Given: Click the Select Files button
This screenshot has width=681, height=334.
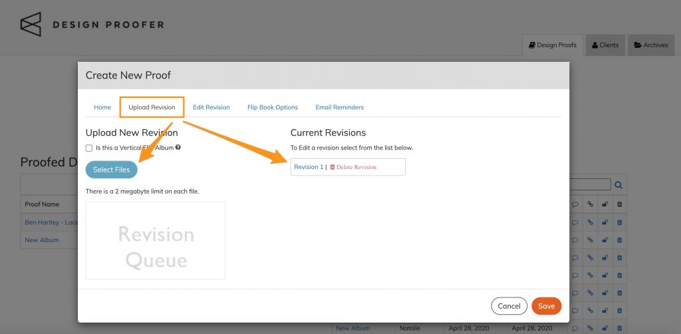Looking at the screenshot, I should click(x=112, y=170).
